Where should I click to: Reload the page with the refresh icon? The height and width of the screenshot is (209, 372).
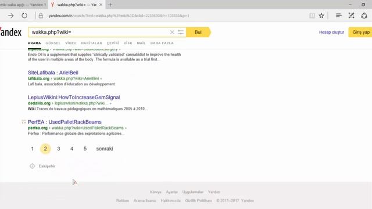[x=24, y=16]
